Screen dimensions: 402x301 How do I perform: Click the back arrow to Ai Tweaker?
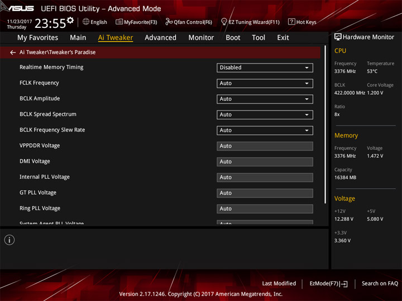tap(13, 52)
